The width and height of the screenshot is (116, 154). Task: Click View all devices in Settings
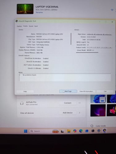27,113
